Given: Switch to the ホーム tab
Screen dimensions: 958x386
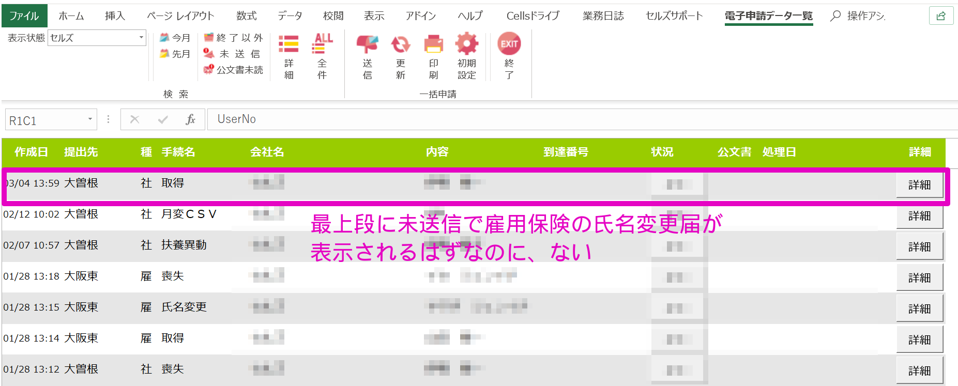Looking at the screenshot, I should (x=71, y=16).
